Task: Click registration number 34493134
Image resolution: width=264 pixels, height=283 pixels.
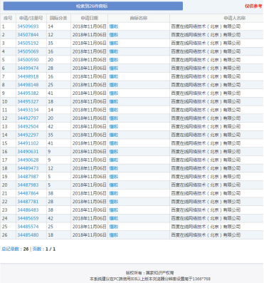Action: pyautogui.click(x=28, y=110)
